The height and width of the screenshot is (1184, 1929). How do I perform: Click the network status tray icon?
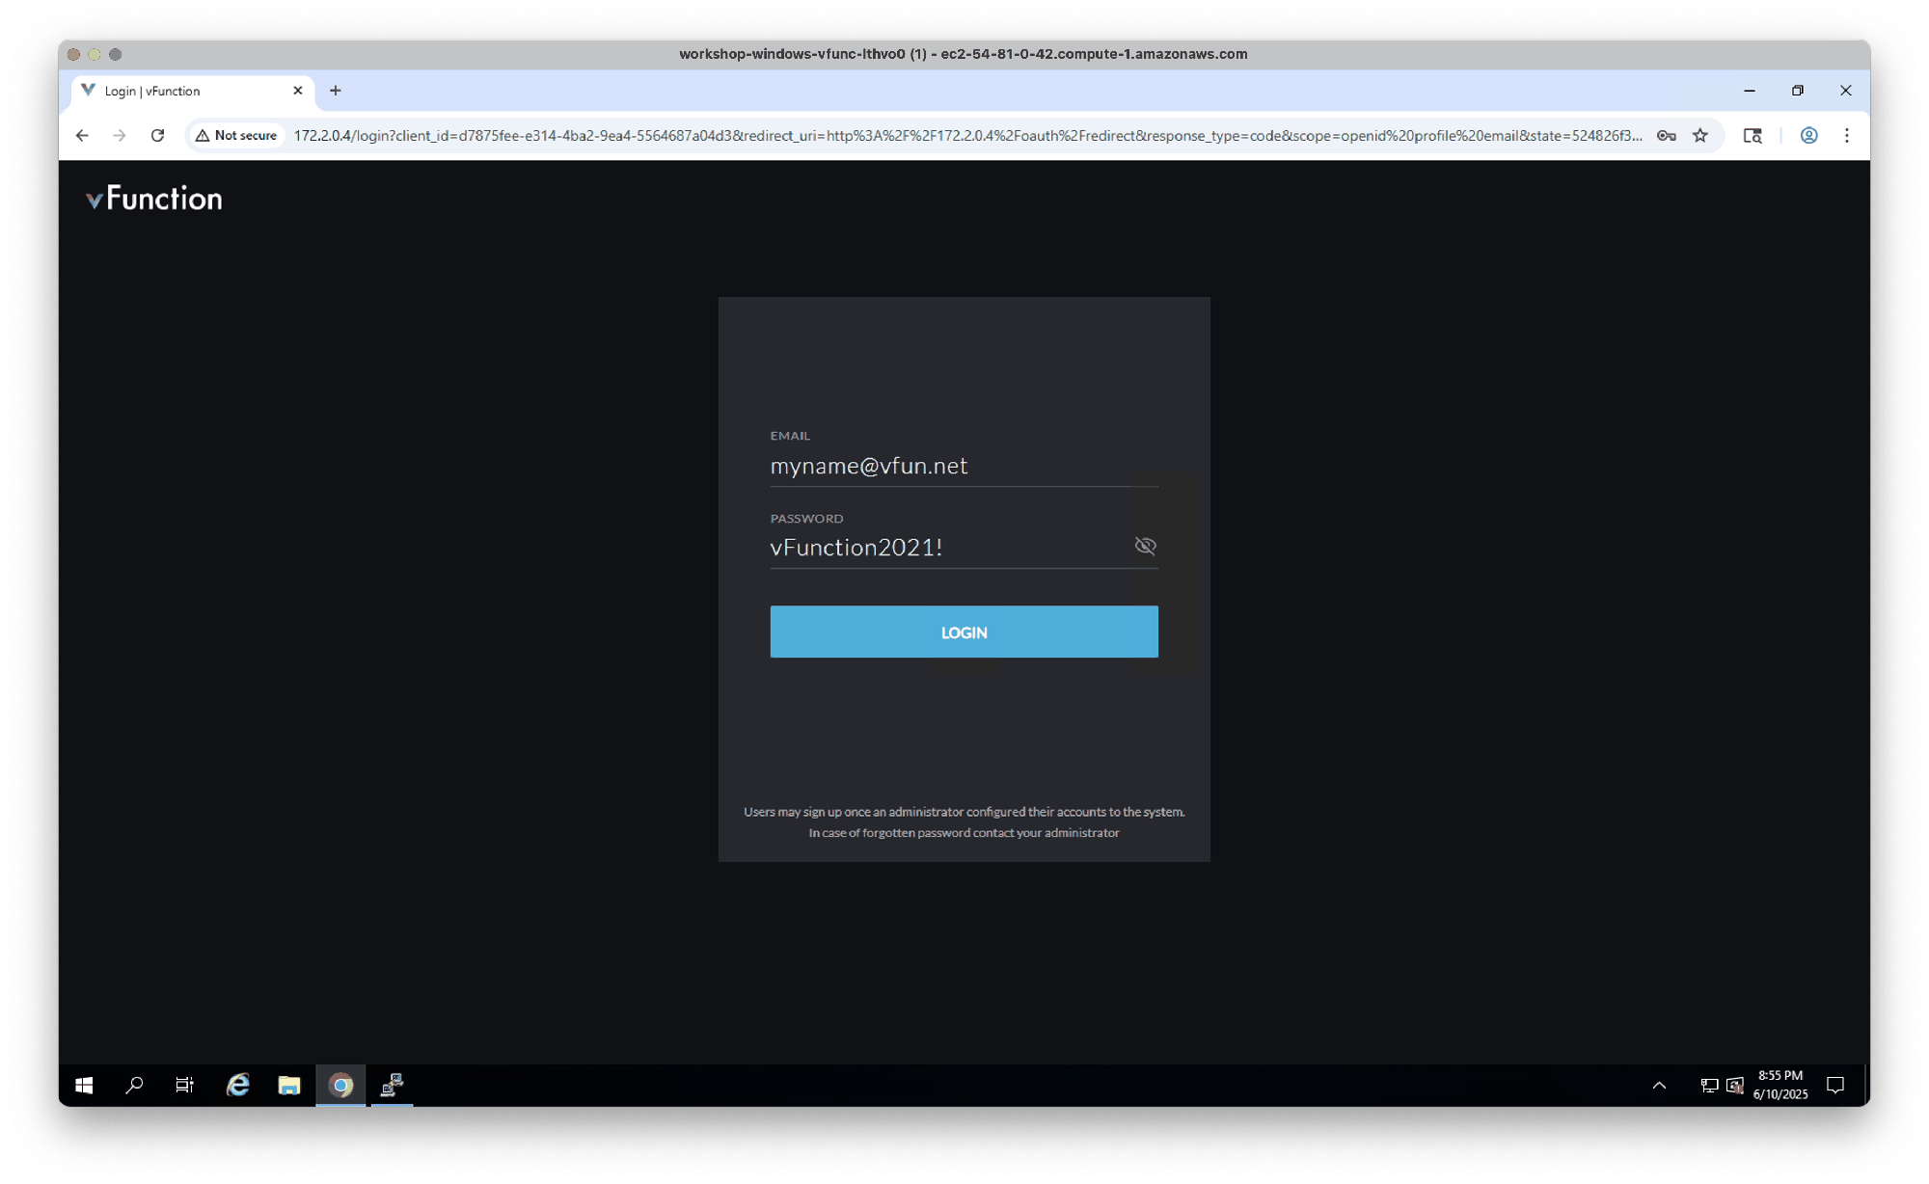1709,1085
